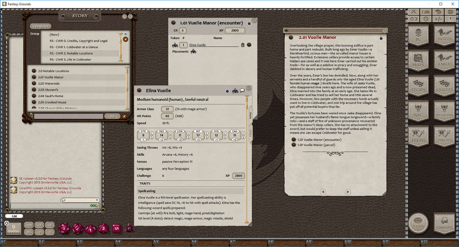Enable the S save toggle beside the INT score
This screenshot has height=247, width=459.
point(206,137)
